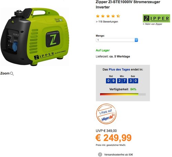Click the Plus des Tages link

[x=119, y=70]
